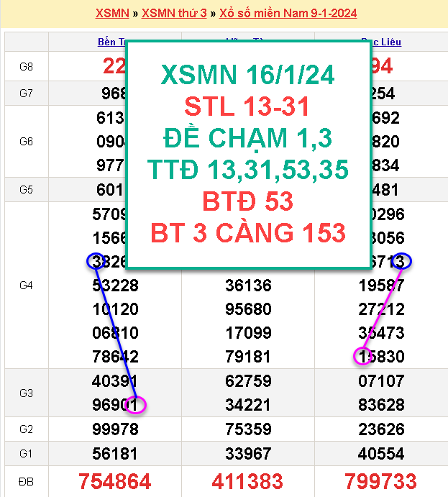The height and width of the screenshot is (497, 448).
Task: Select G2 number 23626
Action: point(381,429)
